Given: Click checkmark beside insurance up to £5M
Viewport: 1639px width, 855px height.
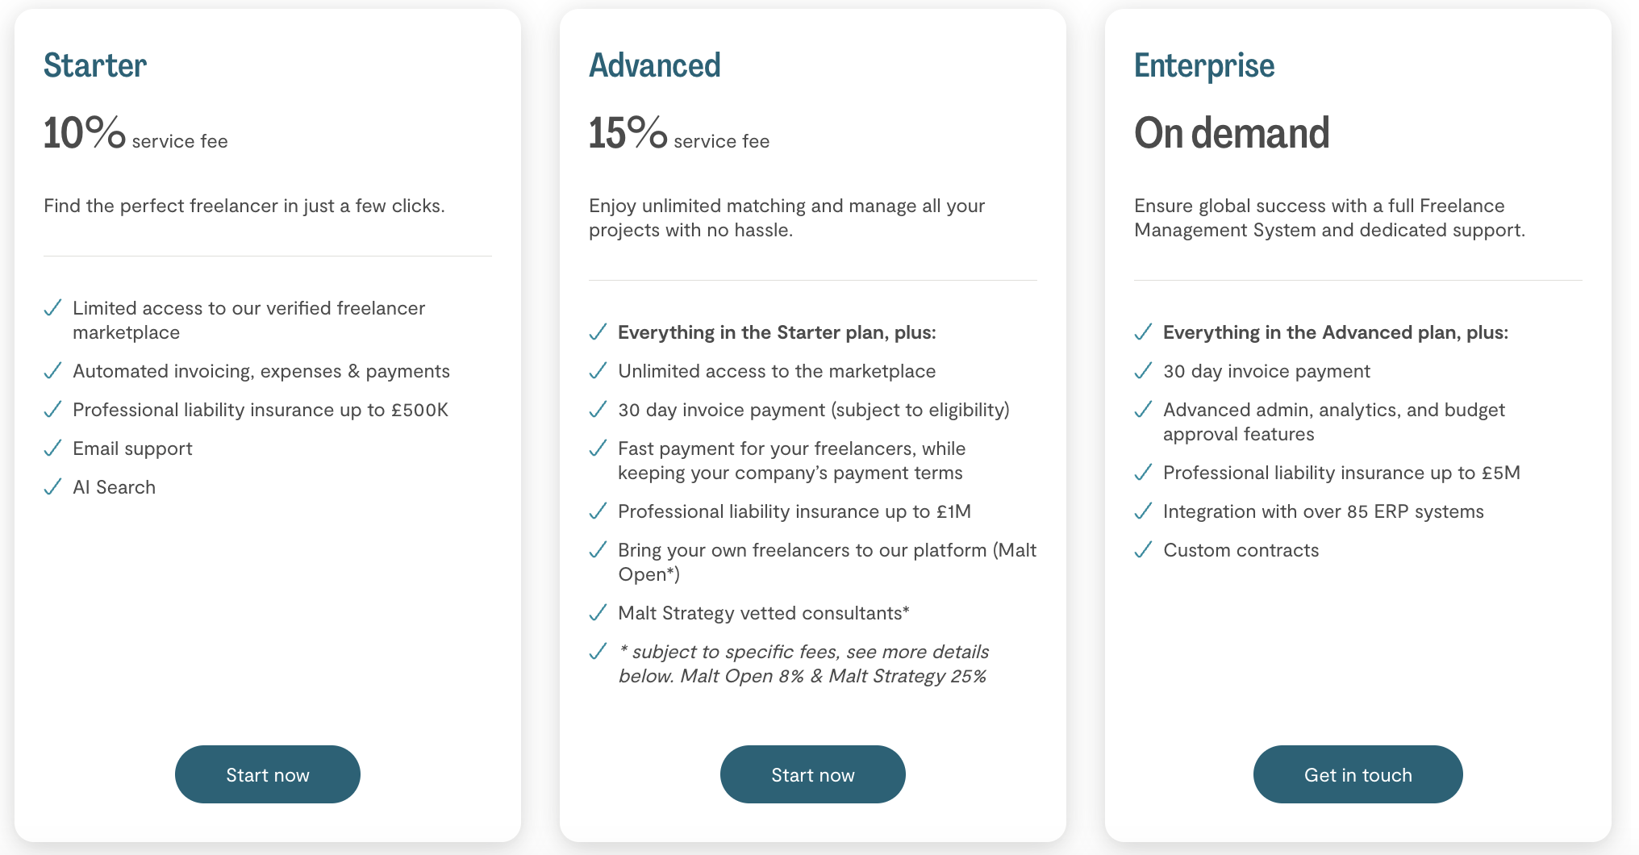Looking at the screenshot, I should (x=1143, y=473).
